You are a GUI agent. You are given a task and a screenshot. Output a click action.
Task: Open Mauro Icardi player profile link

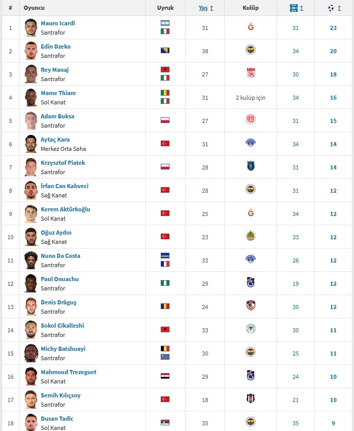[58, 23]
